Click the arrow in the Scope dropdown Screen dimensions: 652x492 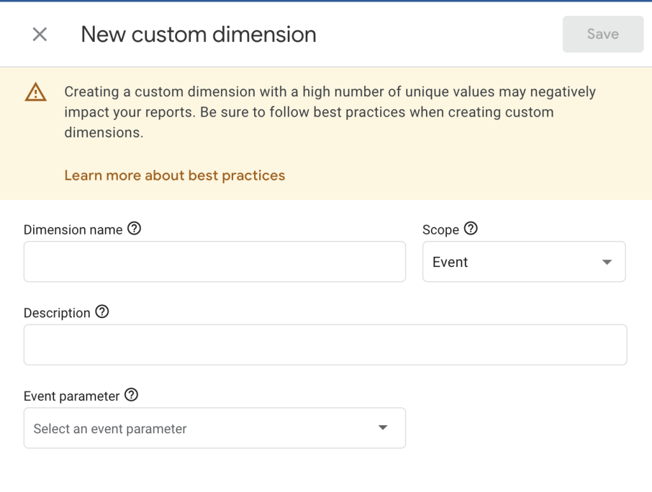(x=607, y=262)
